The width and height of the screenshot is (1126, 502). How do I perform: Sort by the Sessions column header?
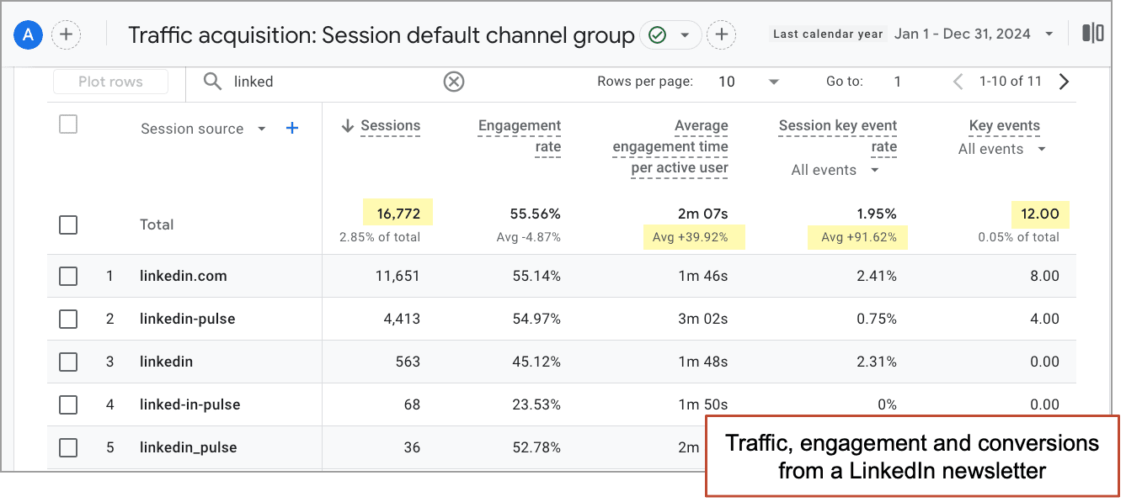(x=390, y=125)
